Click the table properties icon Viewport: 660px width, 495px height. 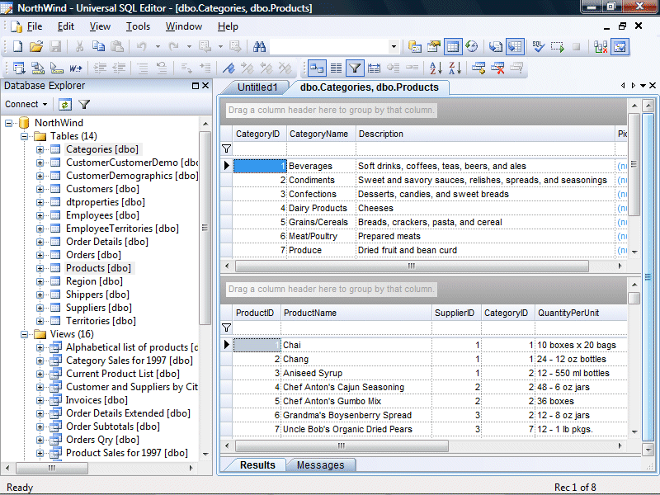(x=434, y=46)
